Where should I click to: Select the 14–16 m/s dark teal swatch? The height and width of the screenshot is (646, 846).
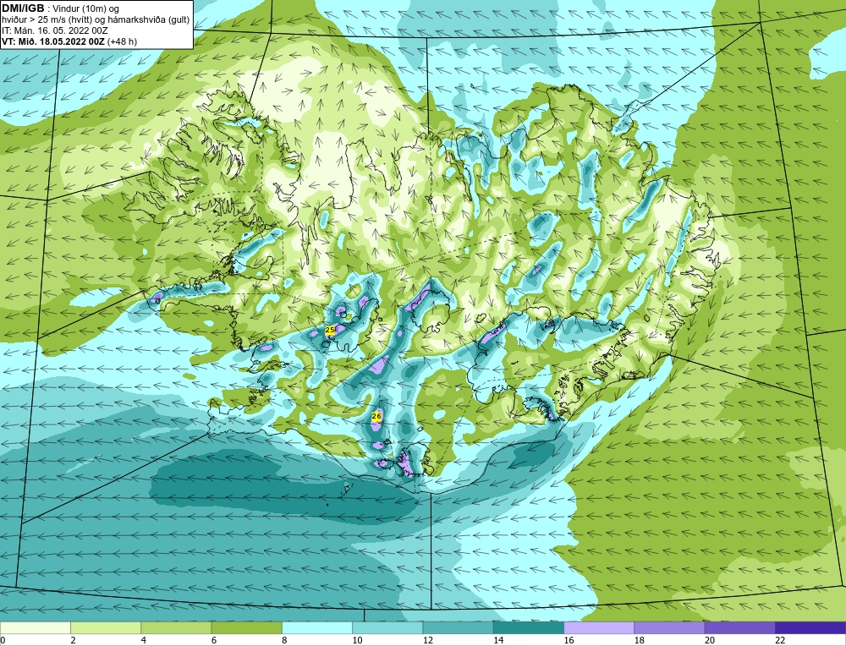[528, 627]
